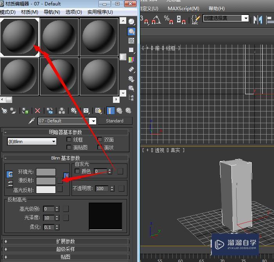Enable the 双面 checkbox

pos(100,139)
